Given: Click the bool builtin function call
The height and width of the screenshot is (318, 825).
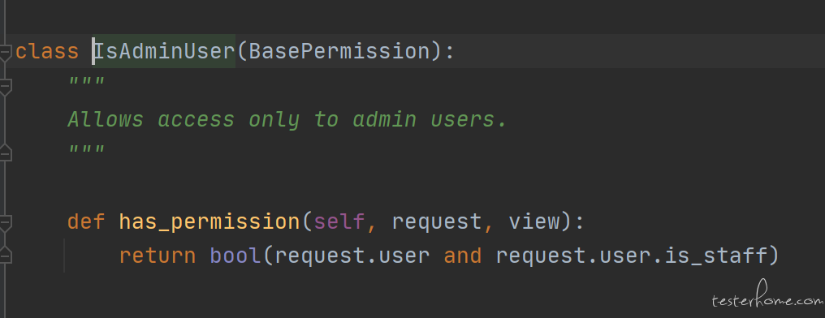Looking at the screenshot, I should tap(235, 256).
